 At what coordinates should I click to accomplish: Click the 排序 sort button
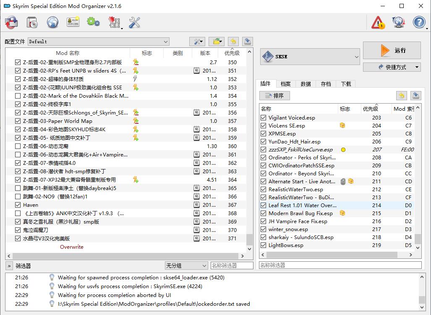point(274,96)
